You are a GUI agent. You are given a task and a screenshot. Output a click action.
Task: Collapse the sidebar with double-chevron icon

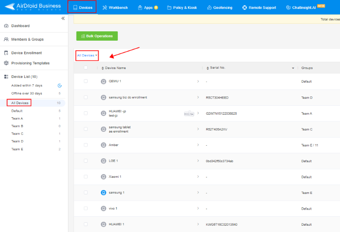click(63, 18)
